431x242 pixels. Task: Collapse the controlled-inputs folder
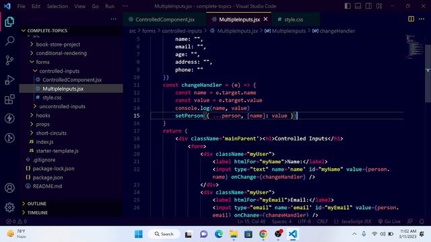pos(71,71)
